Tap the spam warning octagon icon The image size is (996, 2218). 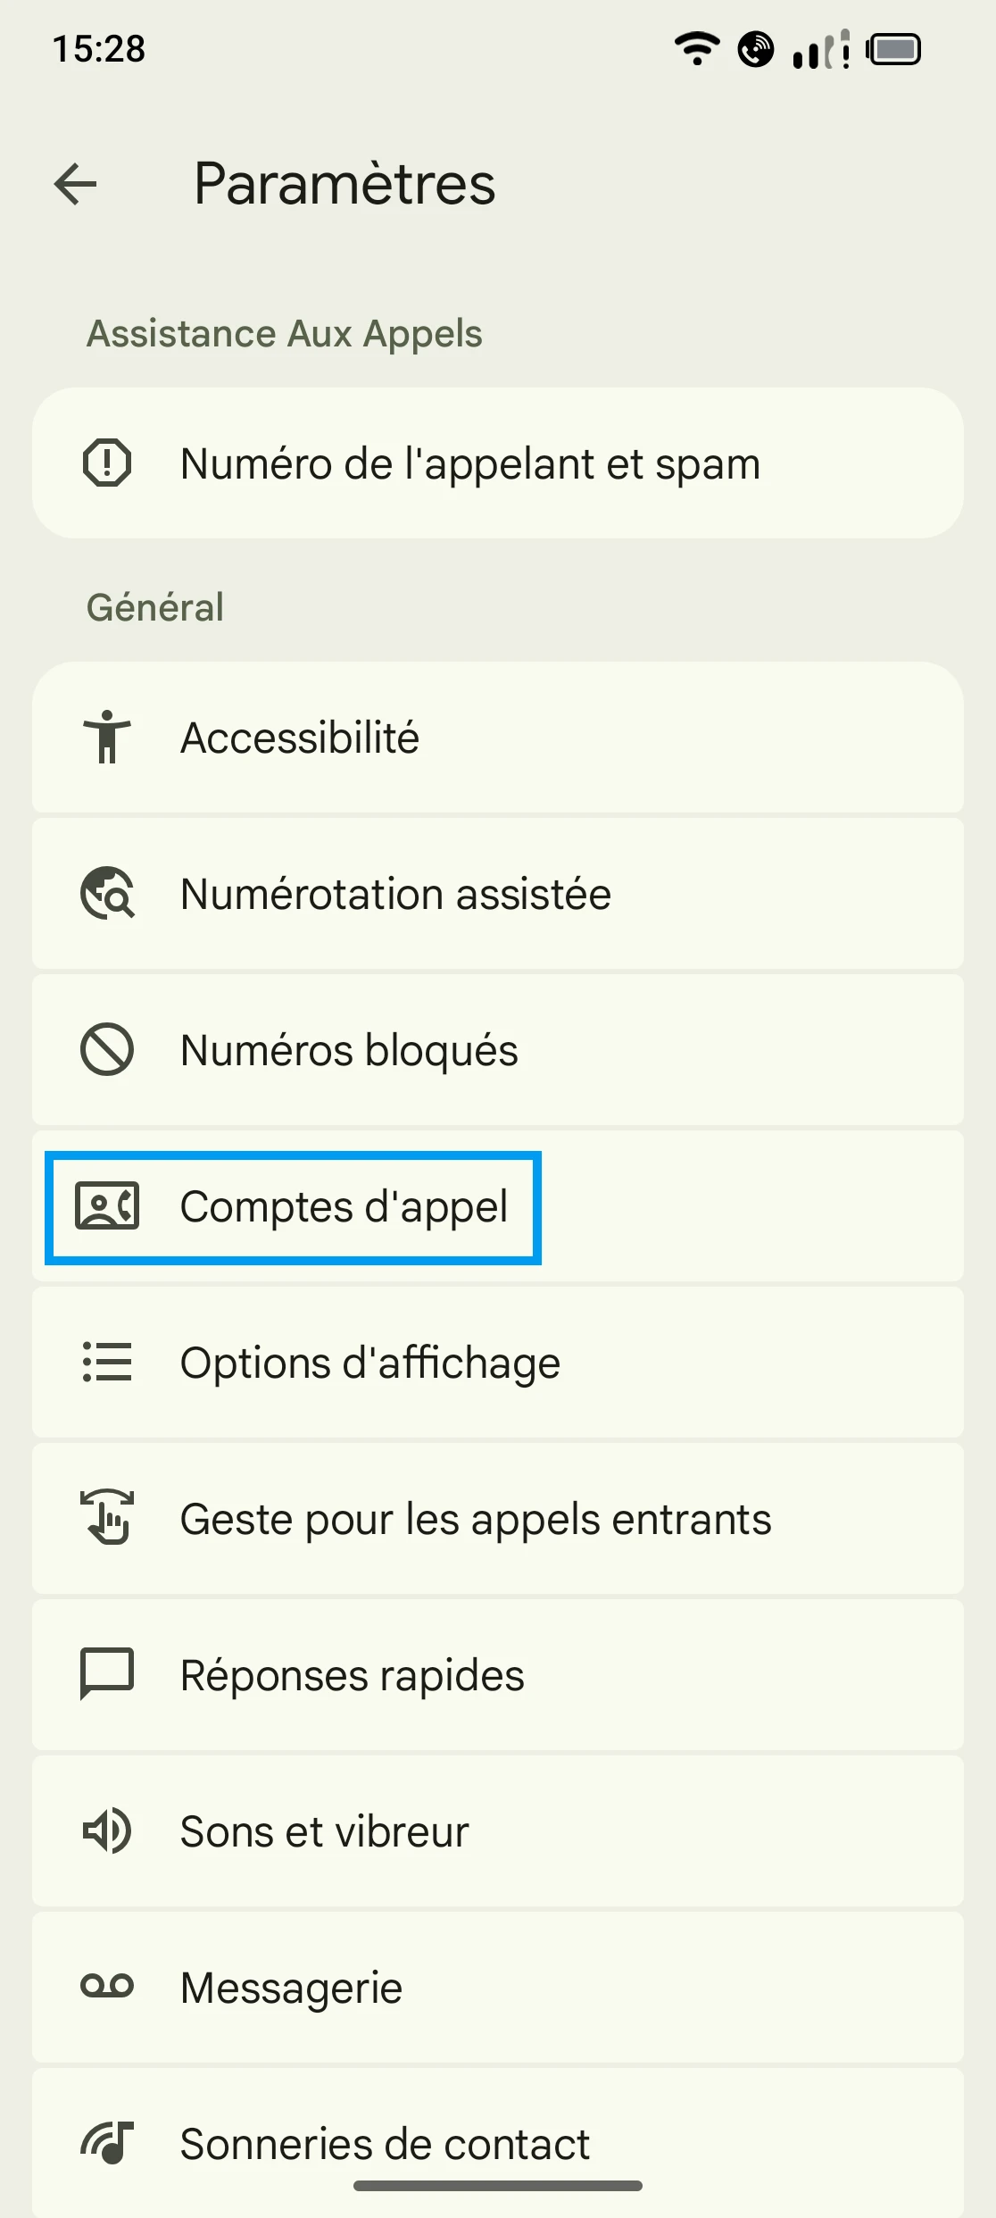pyautogui.click(x=107, y=463)
